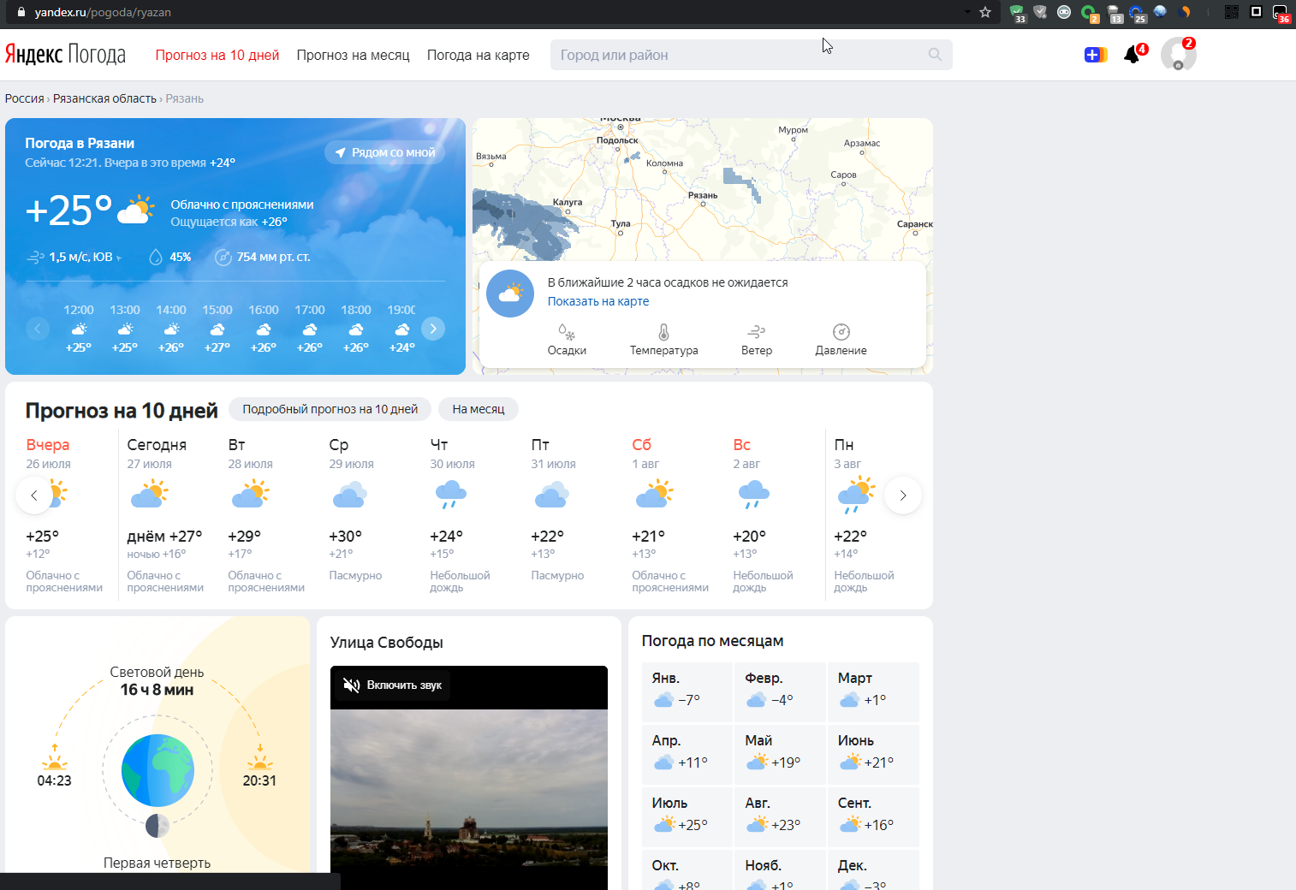Switch to Погода на карте view
The height and width of the screenshot is (890, 1296).
[478, 54]
